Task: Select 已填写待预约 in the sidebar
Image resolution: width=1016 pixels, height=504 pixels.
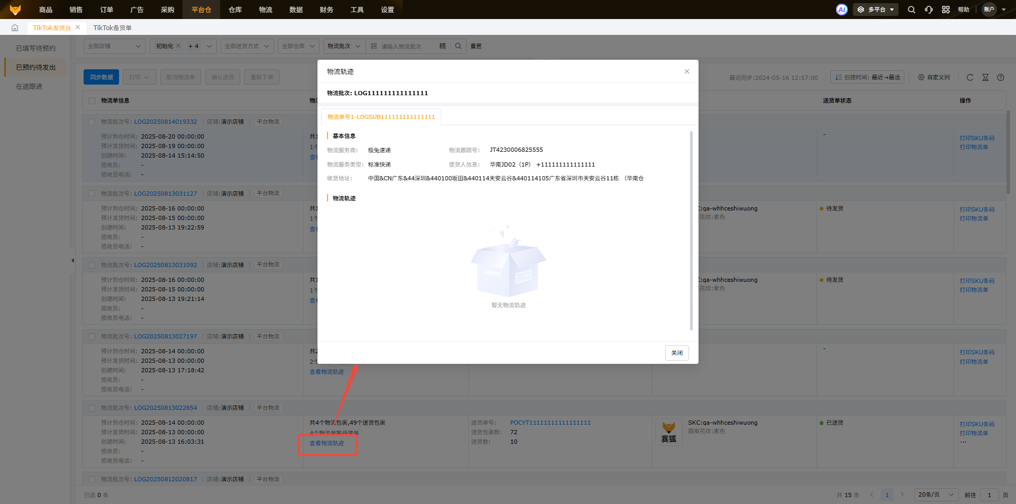Action: click(x=35, y=48)
